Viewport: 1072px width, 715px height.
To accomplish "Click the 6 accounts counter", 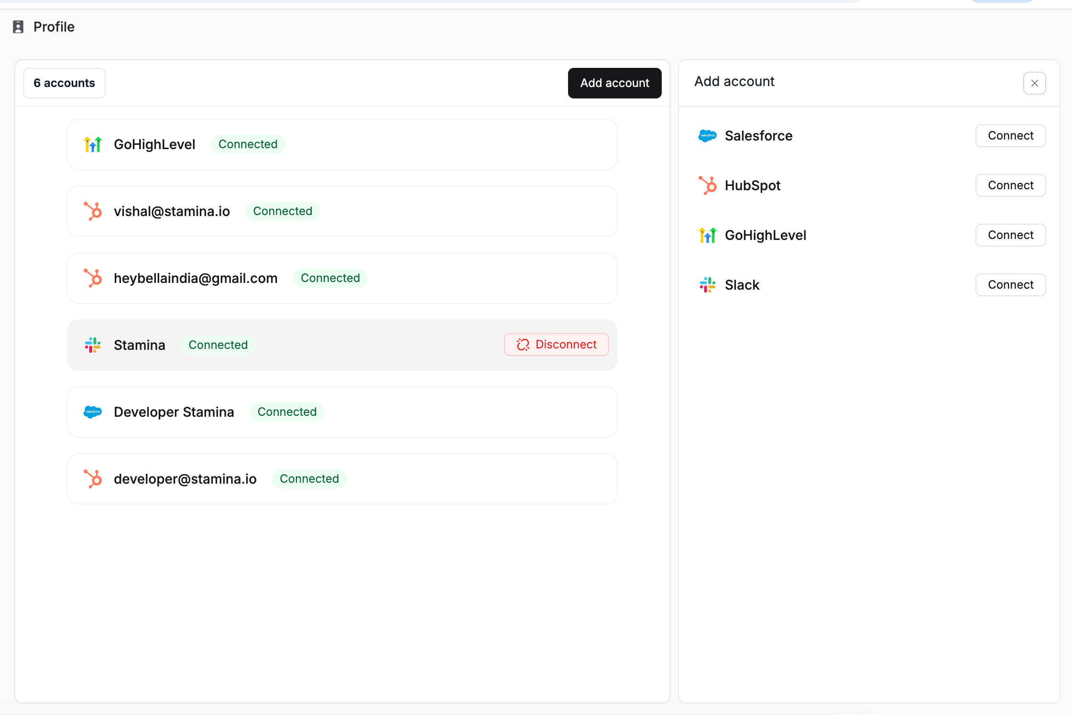I will tap(64, 83).
